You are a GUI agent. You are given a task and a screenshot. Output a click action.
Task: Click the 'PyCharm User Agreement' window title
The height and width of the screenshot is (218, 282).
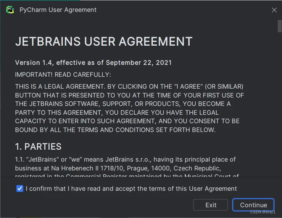point(58,10)
